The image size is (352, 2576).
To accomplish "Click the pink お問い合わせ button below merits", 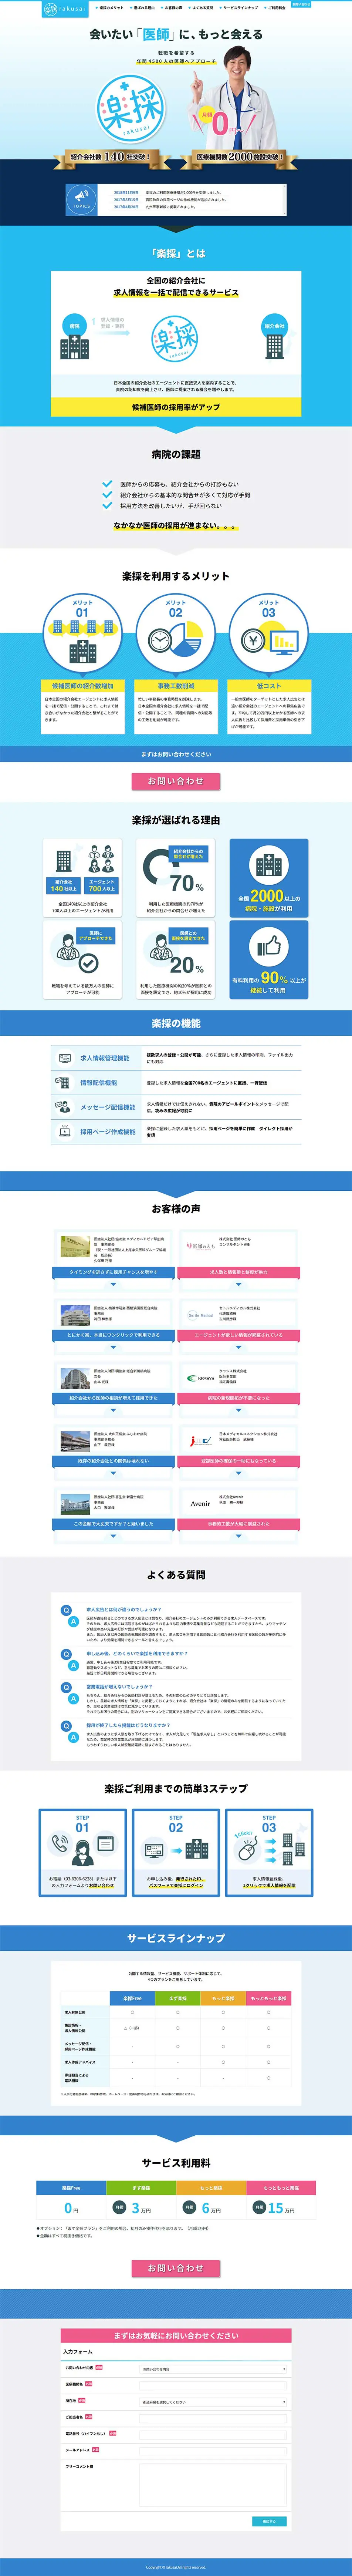I will 176,781.
